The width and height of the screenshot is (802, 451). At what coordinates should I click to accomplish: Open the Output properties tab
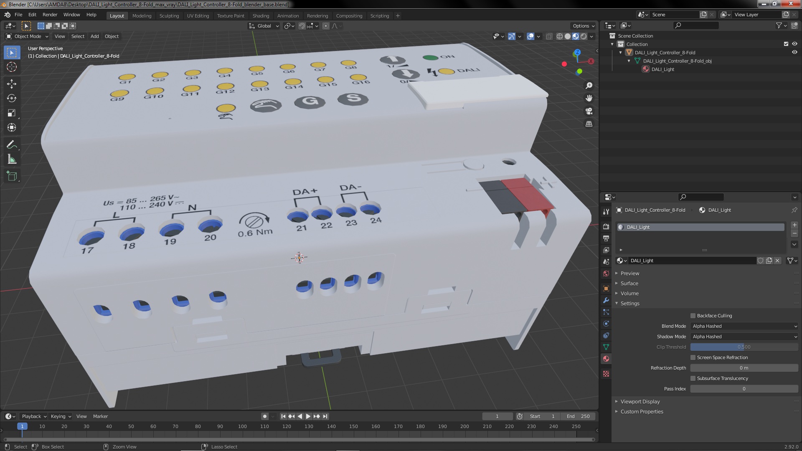(606, 238)
